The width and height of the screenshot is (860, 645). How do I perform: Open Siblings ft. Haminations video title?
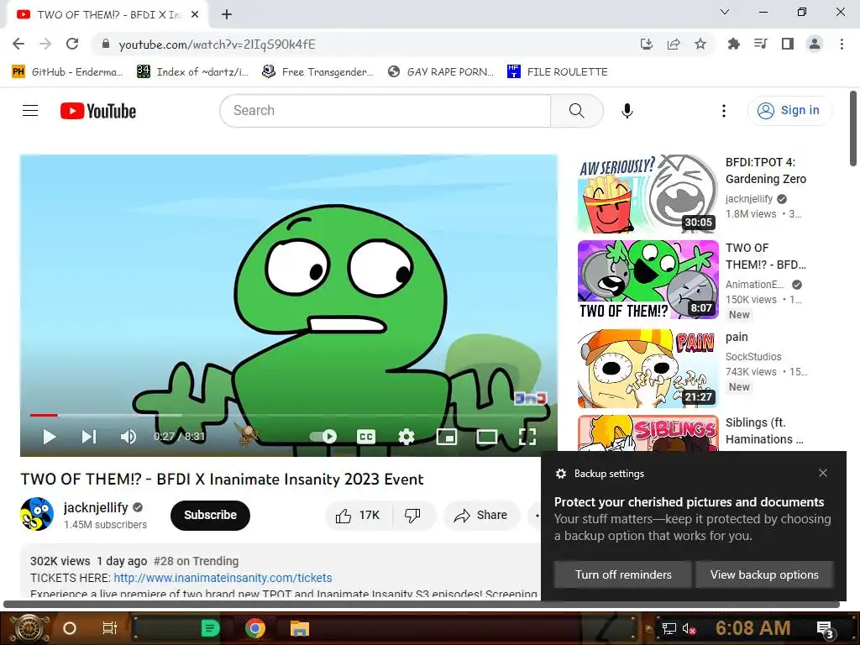[x=764, y=431]
